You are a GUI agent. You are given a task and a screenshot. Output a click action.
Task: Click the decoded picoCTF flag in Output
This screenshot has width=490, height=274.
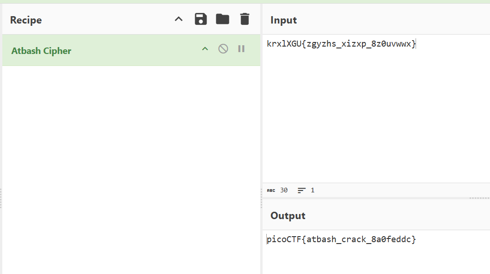tap(341, 239)
